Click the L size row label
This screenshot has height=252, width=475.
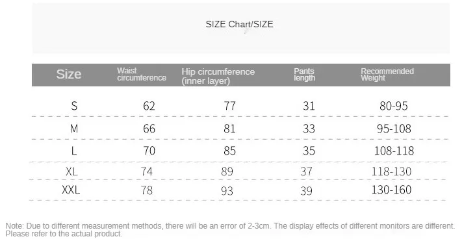(x=73, y=151)
